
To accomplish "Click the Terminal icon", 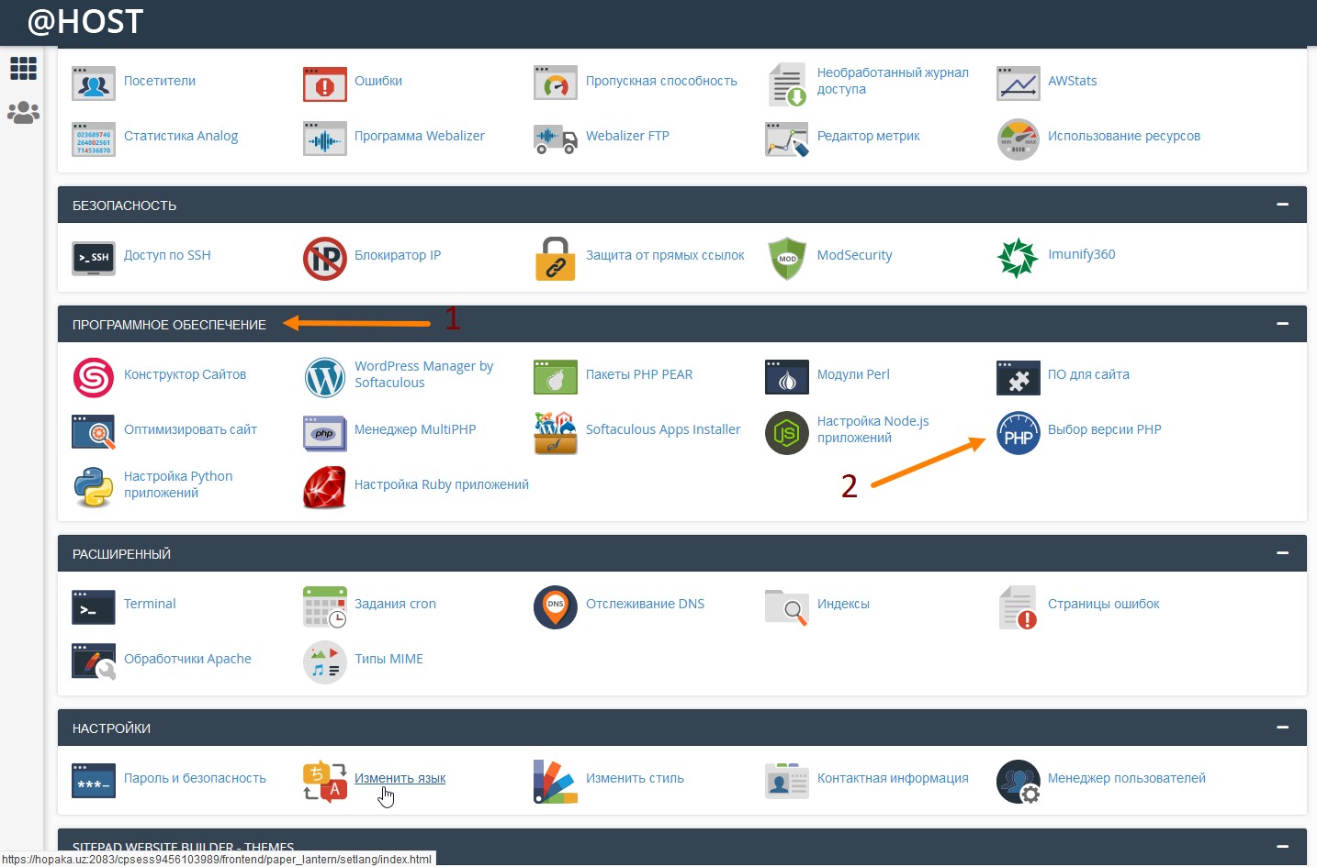I will pos(94,606).
